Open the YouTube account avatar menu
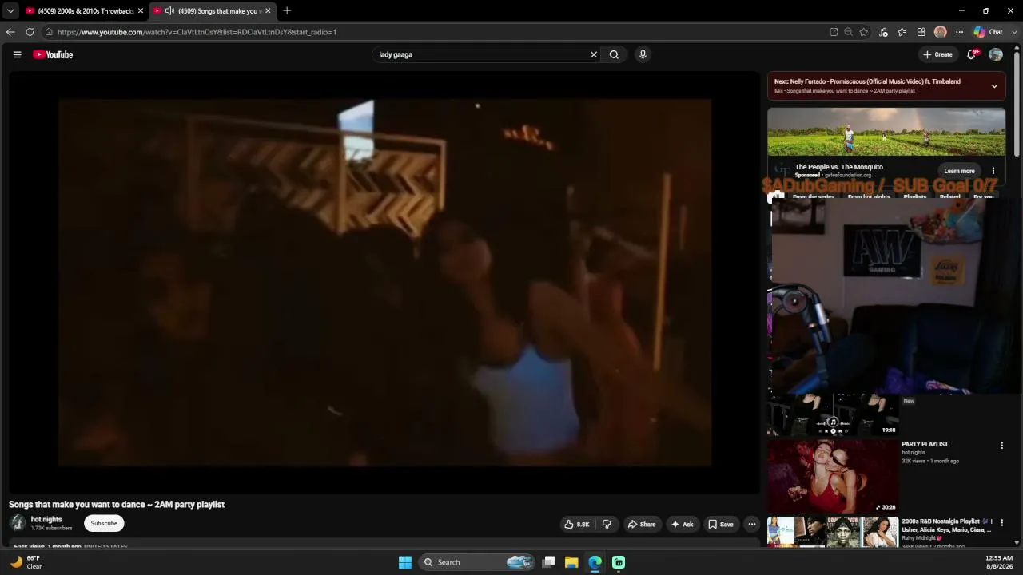Screen dimensions: 1023x575 point(996,54)
